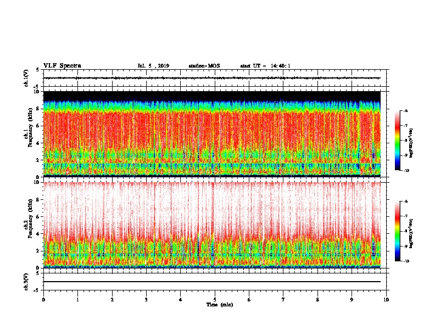This screenshot has width=435, height=336.
Task: Click the time axis tick label "9"
Action: tap(352, 300)
